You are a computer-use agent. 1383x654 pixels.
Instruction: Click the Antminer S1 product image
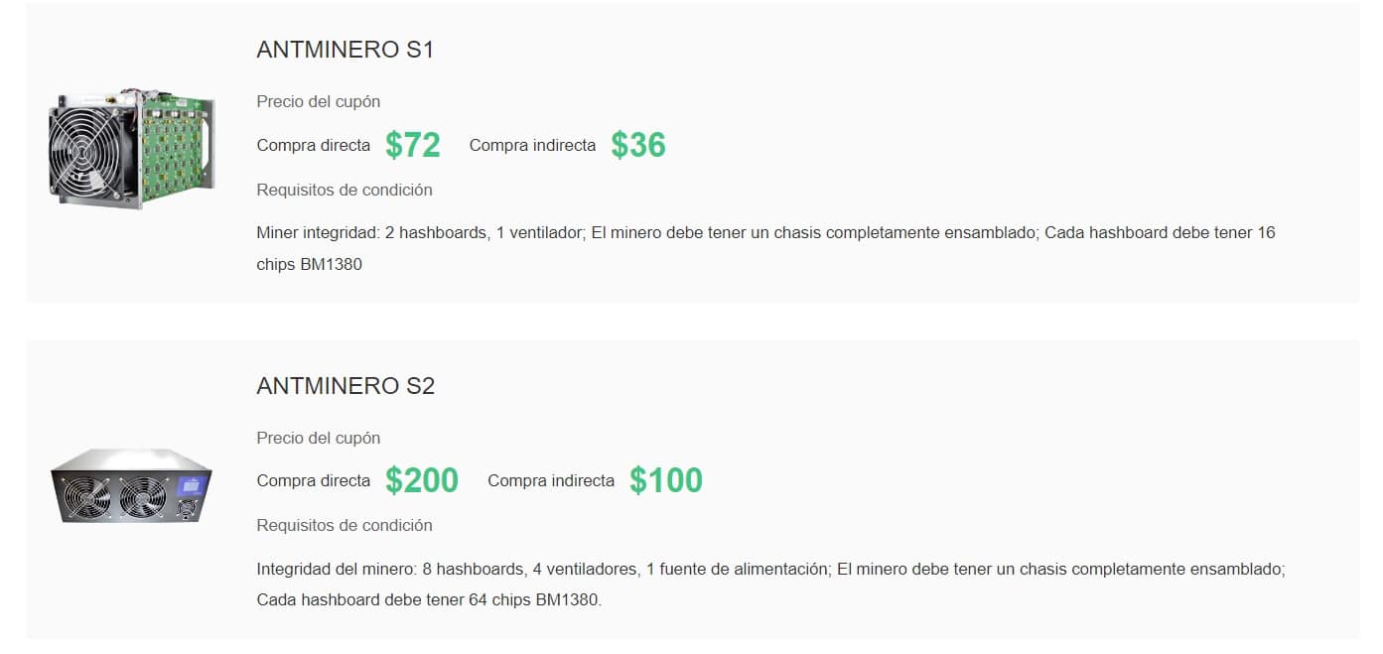point(132,149)
